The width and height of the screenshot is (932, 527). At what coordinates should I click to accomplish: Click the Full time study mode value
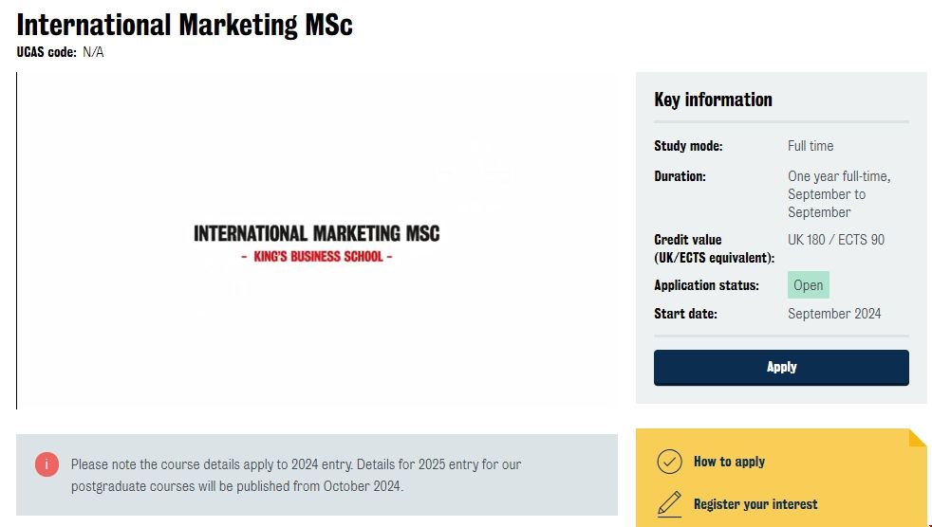pos(811,146)
